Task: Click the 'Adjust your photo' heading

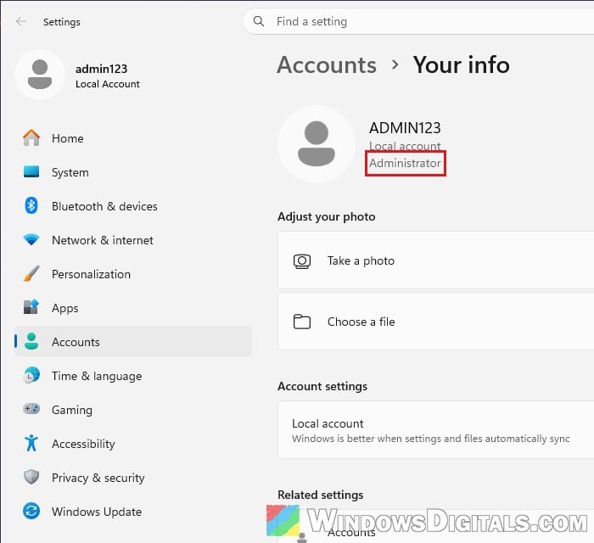Action: pyautogui.click(x=326, y=216)
